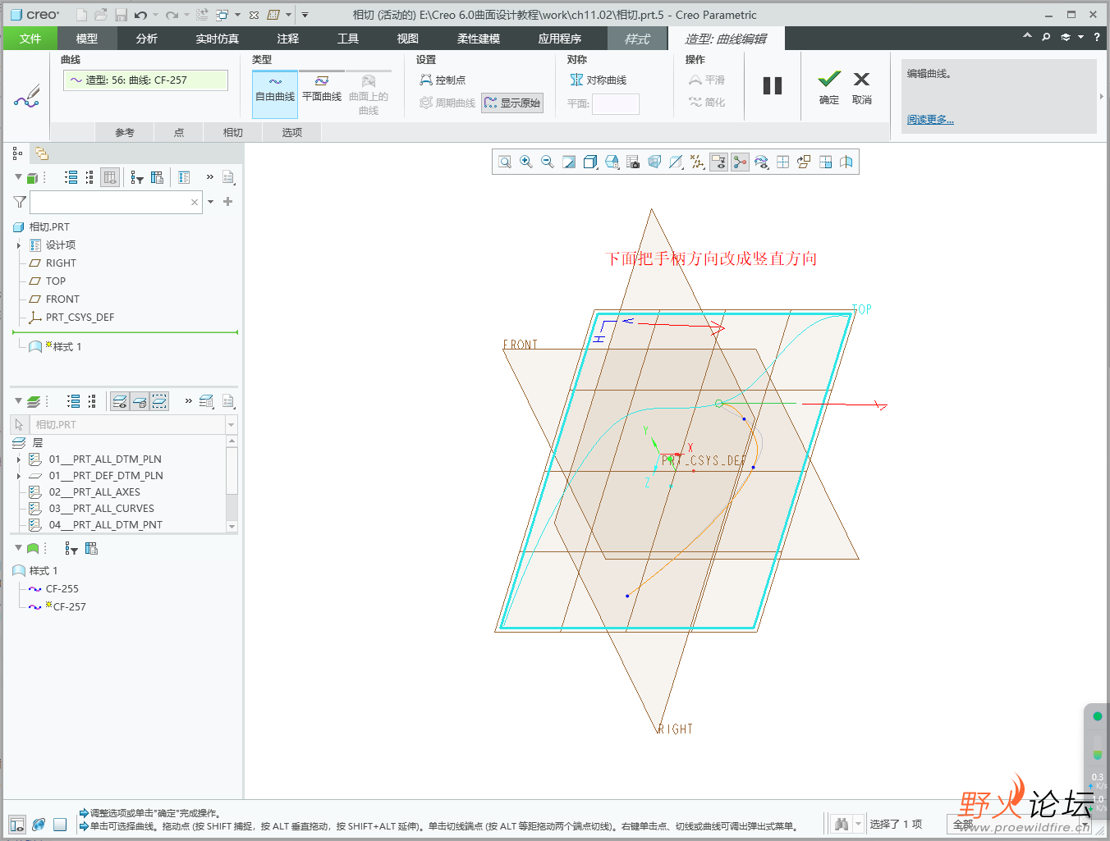Click the curve collector field CF-257
Viewport: 1110px width, 841px height.
click(145, 80)
